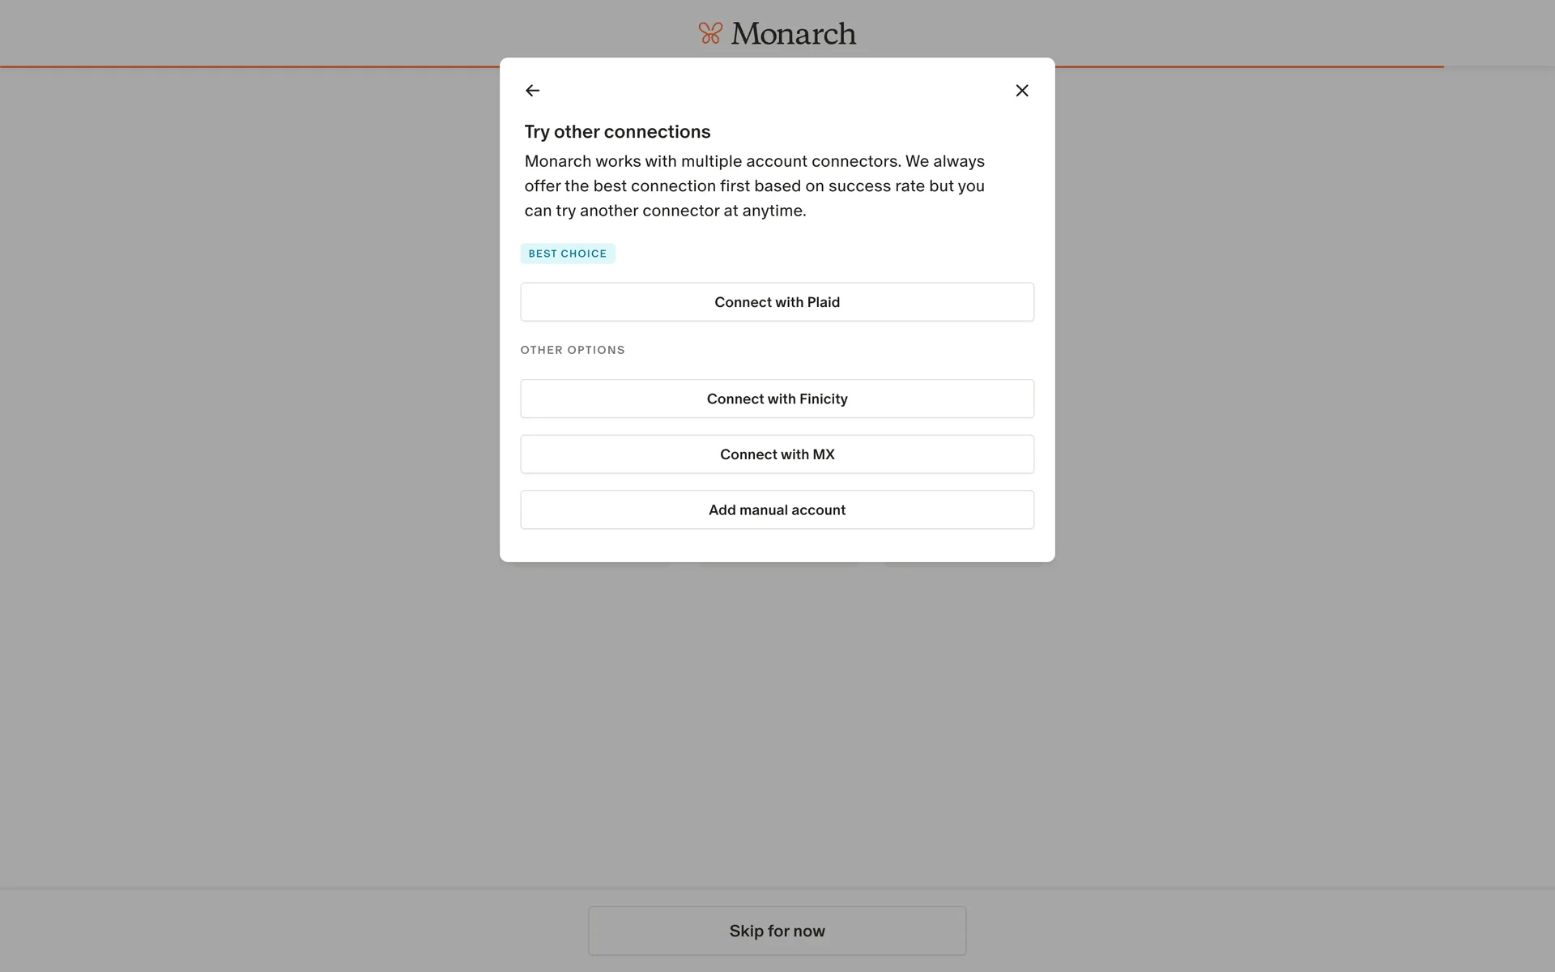The width and height of the screenshot is (1555, 972).
Task: Click the Monarch wordmark in header
Action: 793,33
